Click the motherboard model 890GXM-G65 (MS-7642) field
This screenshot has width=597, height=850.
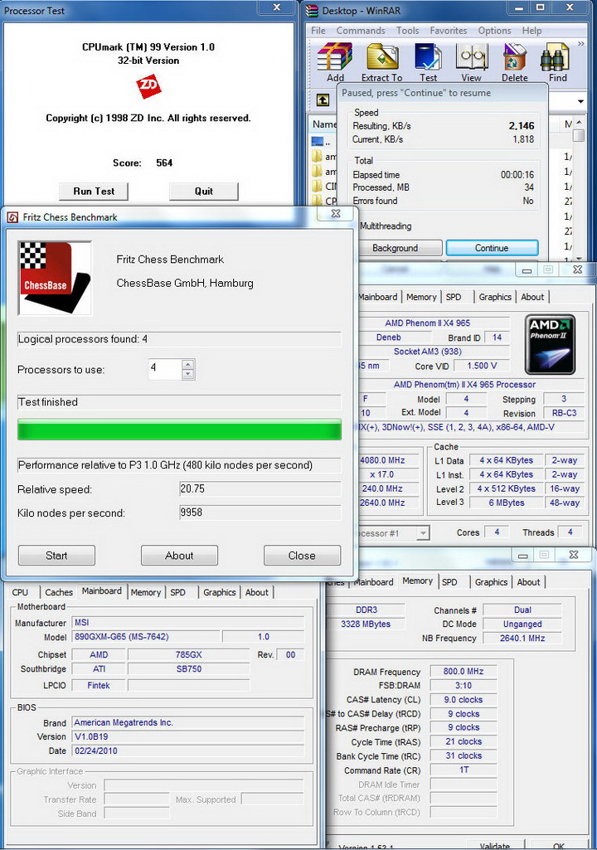click(146, 637)
